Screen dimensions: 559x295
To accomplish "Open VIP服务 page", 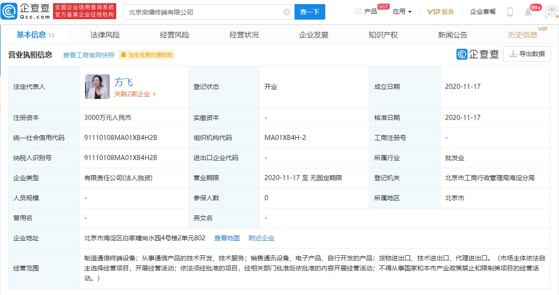I will pos(441,12).
